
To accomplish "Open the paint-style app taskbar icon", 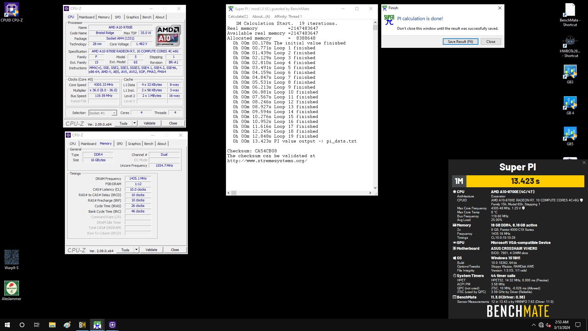I will point(67,325).
